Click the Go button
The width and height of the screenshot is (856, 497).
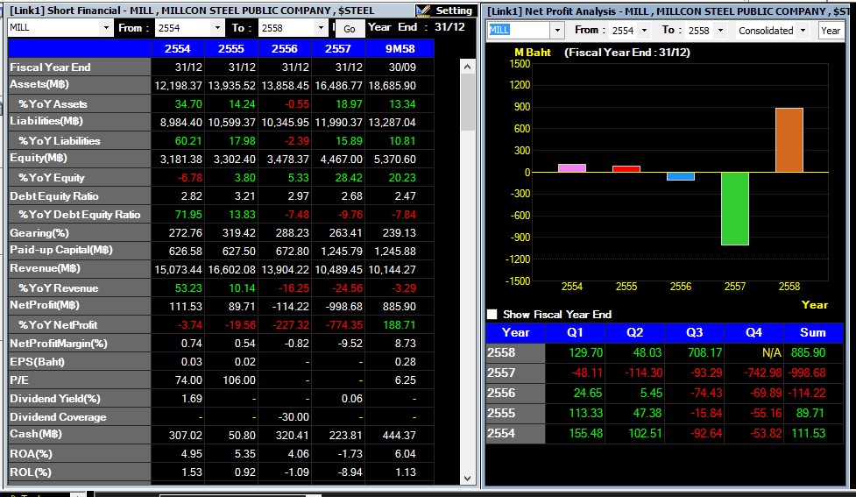[350, 29]
